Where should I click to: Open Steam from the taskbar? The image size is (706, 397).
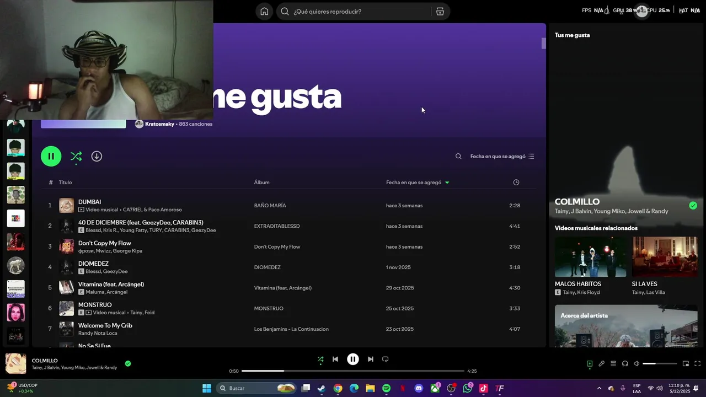coord(322,388)
